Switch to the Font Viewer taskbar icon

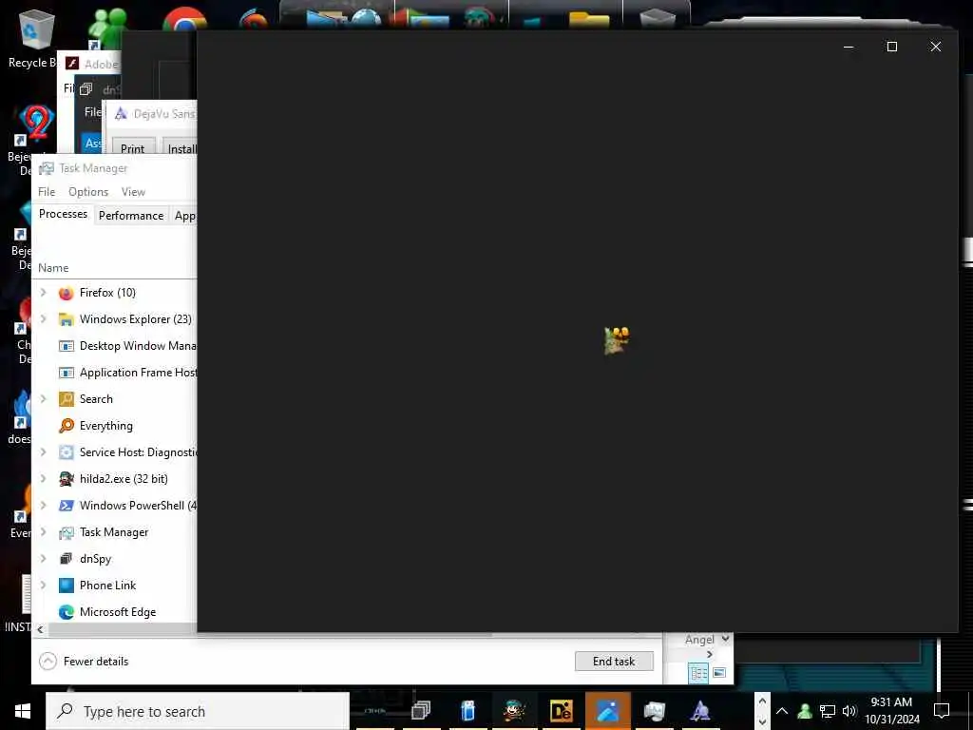point(700,711)
